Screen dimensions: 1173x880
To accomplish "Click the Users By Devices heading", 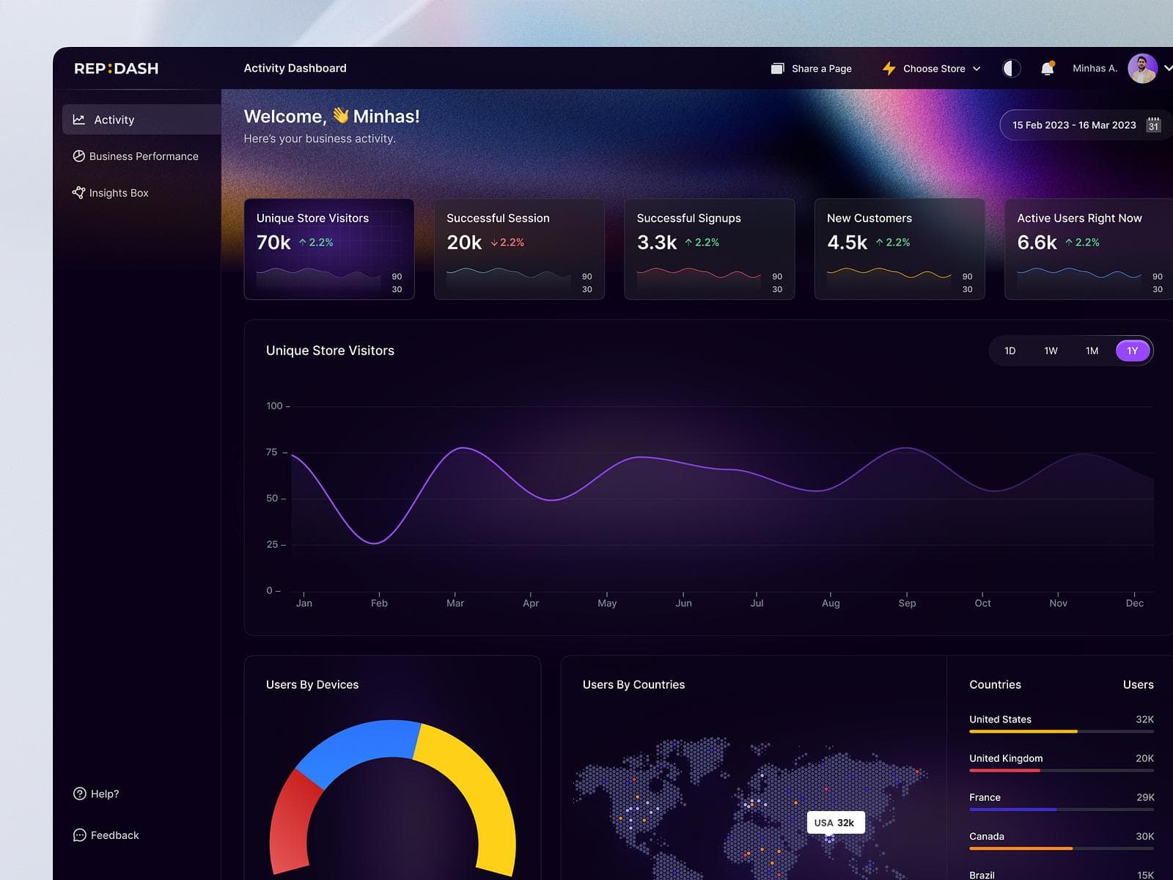I will 312,684.
